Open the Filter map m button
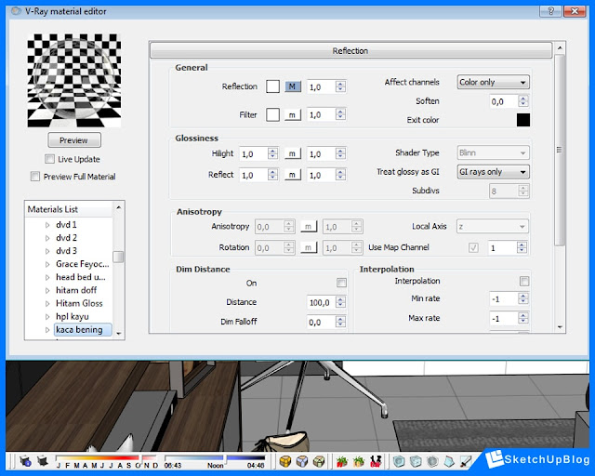 293,114
